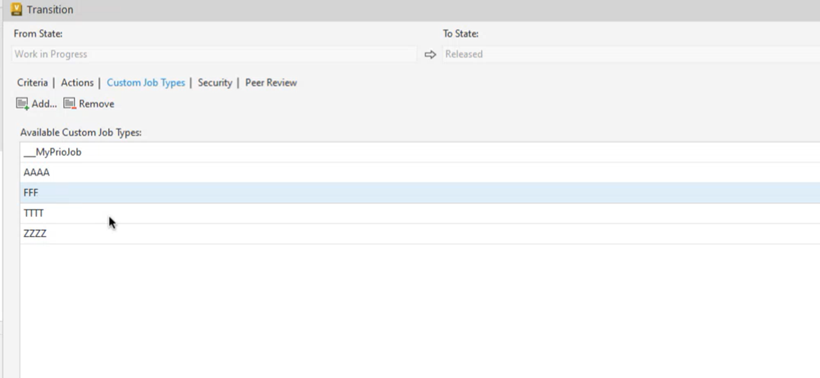Pick the TTTT job type row

coord(33,213)
